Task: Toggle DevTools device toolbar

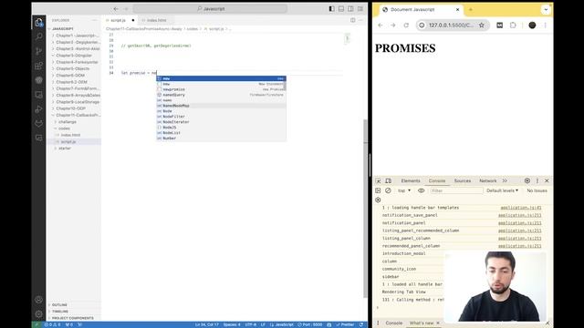Action: (x=388, y=180)
